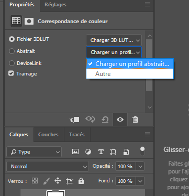
Task: Filter layers by shape icon
Action: point(113,152)
